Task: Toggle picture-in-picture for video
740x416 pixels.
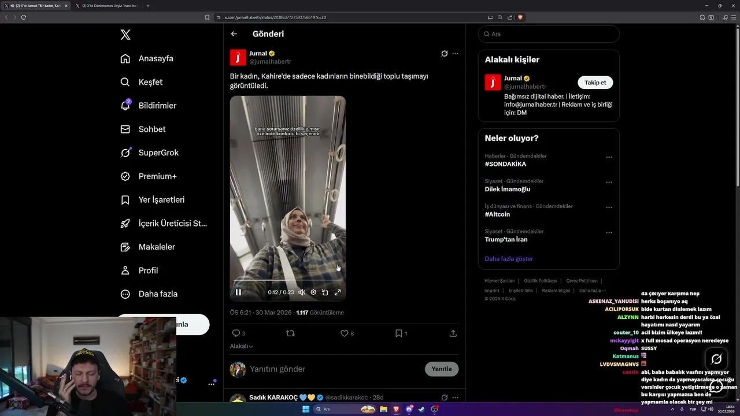Action: pos(325,292)
